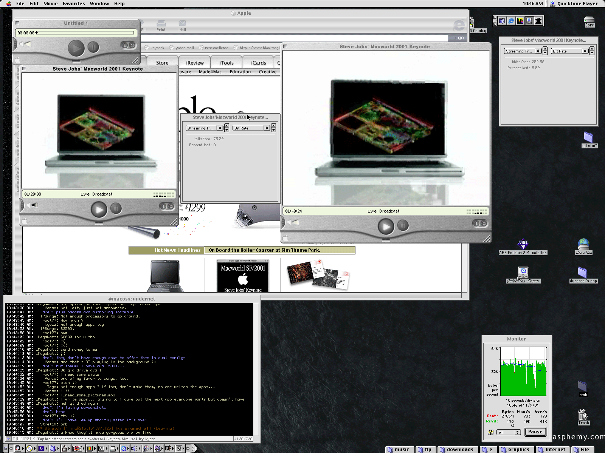The height and width of the screenshot is (453, 605).
Task: Open the Bit Rate dropdown in center info window
Action: coord(251,128)
